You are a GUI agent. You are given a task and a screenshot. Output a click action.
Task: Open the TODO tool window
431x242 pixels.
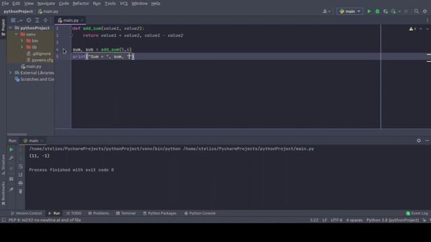pos(73,213)
